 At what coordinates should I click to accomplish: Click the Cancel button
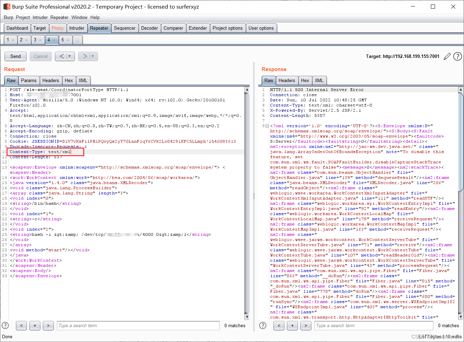41,56
